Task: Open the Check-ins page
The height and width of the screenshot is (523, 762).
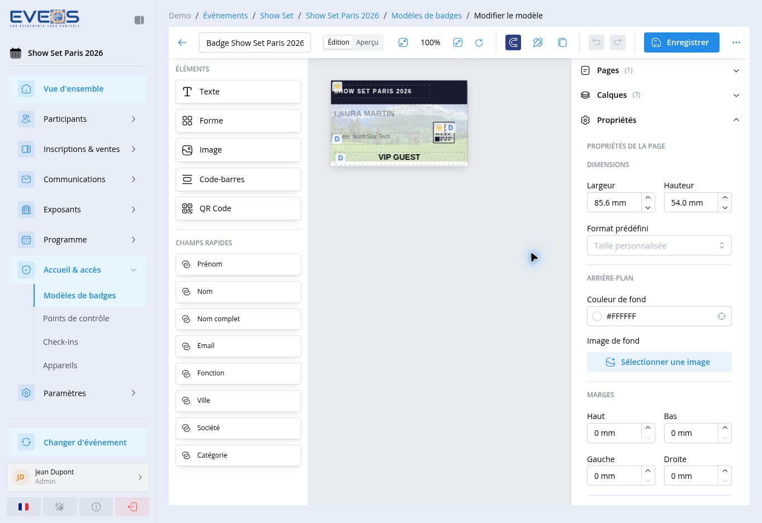Action: click(60, 342)
